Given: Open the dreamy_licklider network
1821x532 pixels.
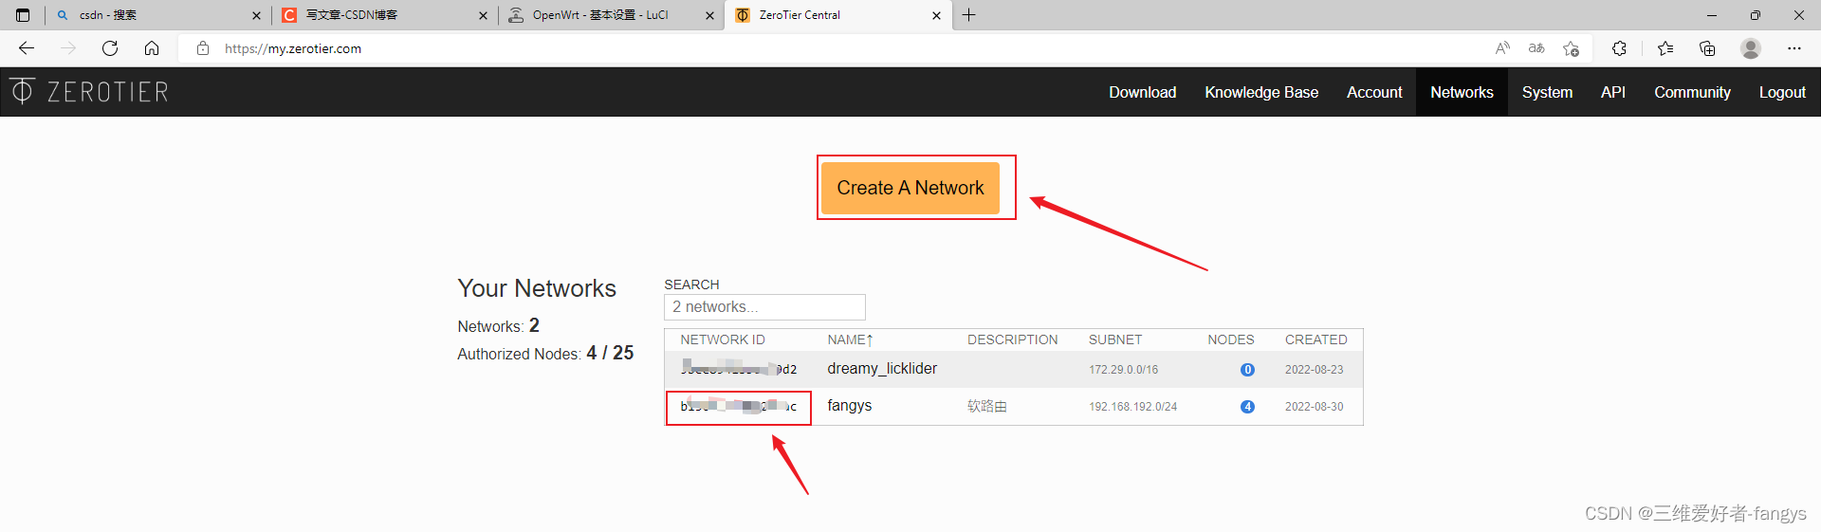Looking at the screenshot, I should click(x=882, y=368).
